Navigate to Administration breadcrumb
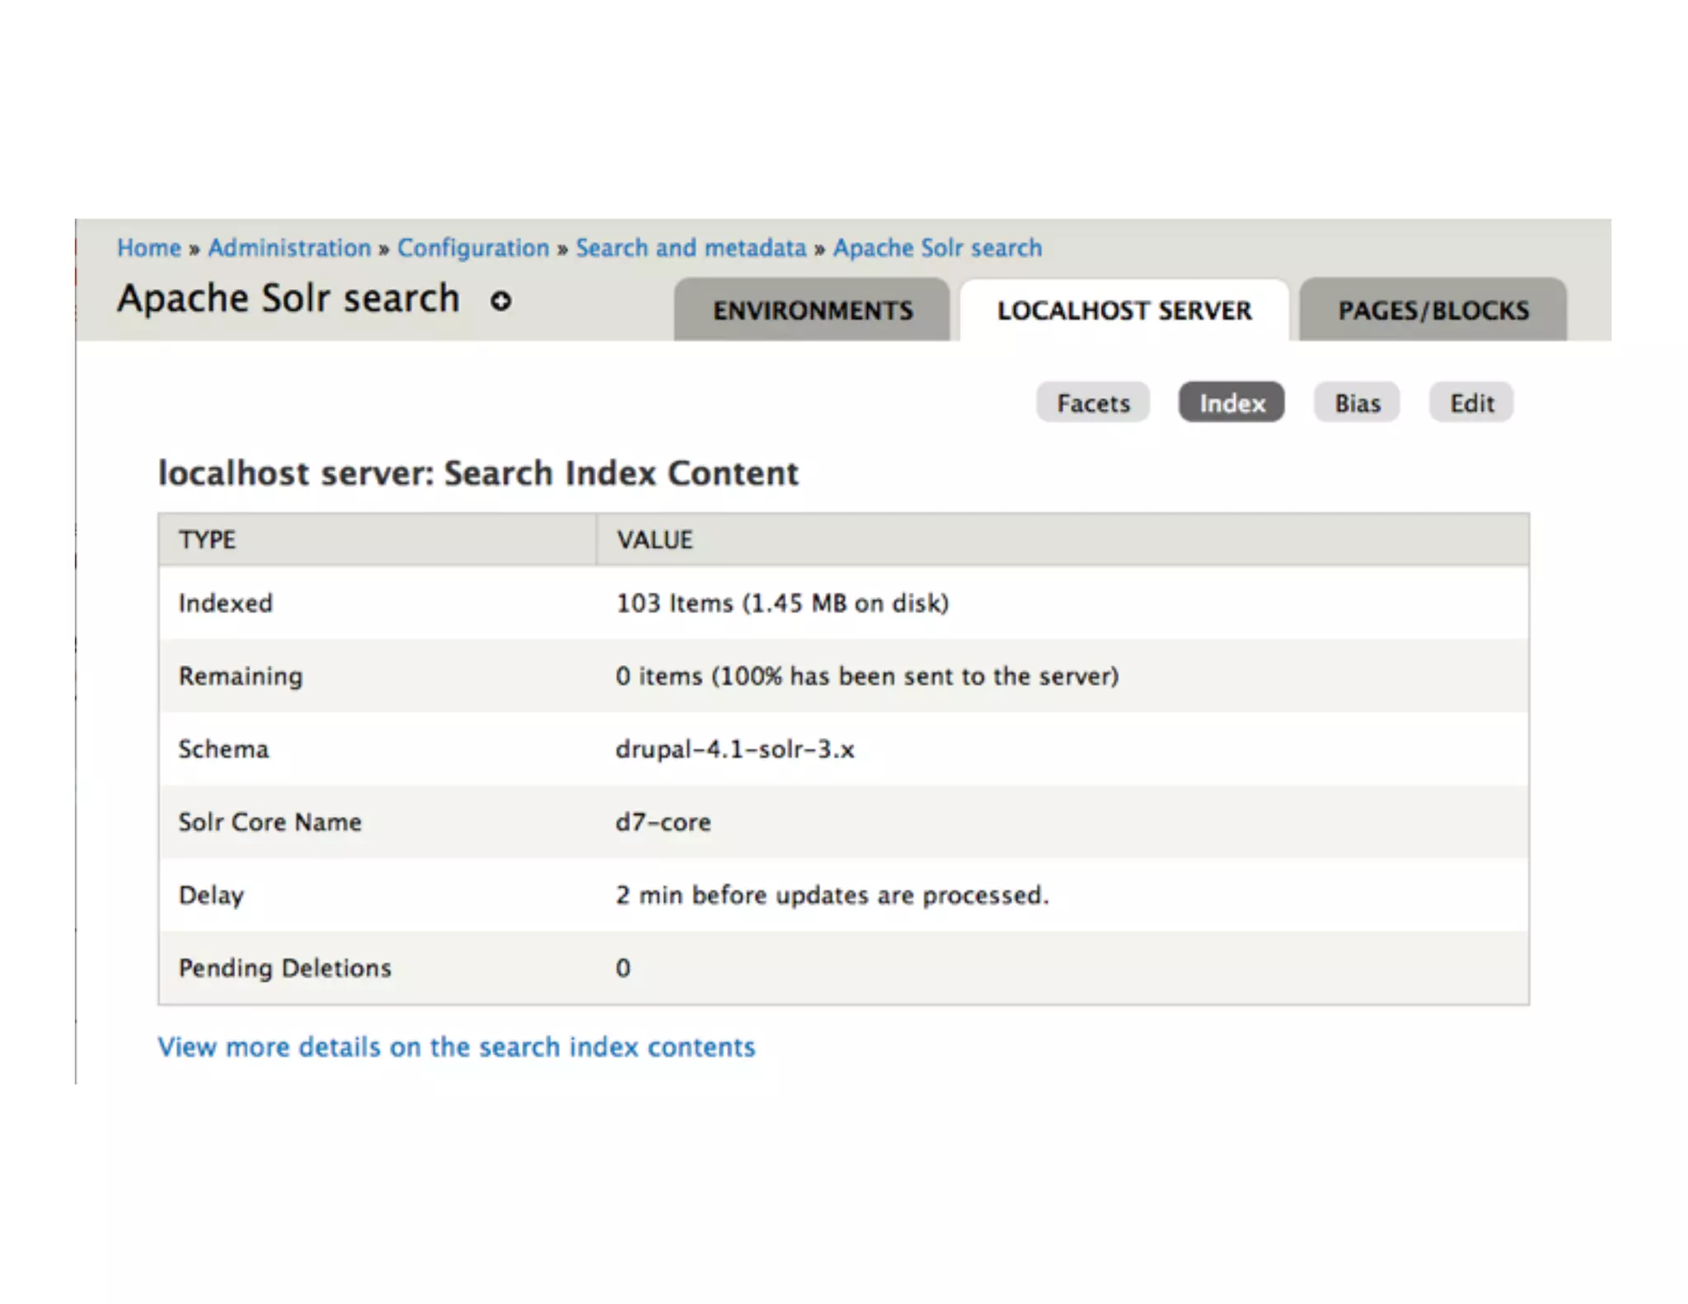This screenshot has width=1688, height=1304. coord(289,248)
